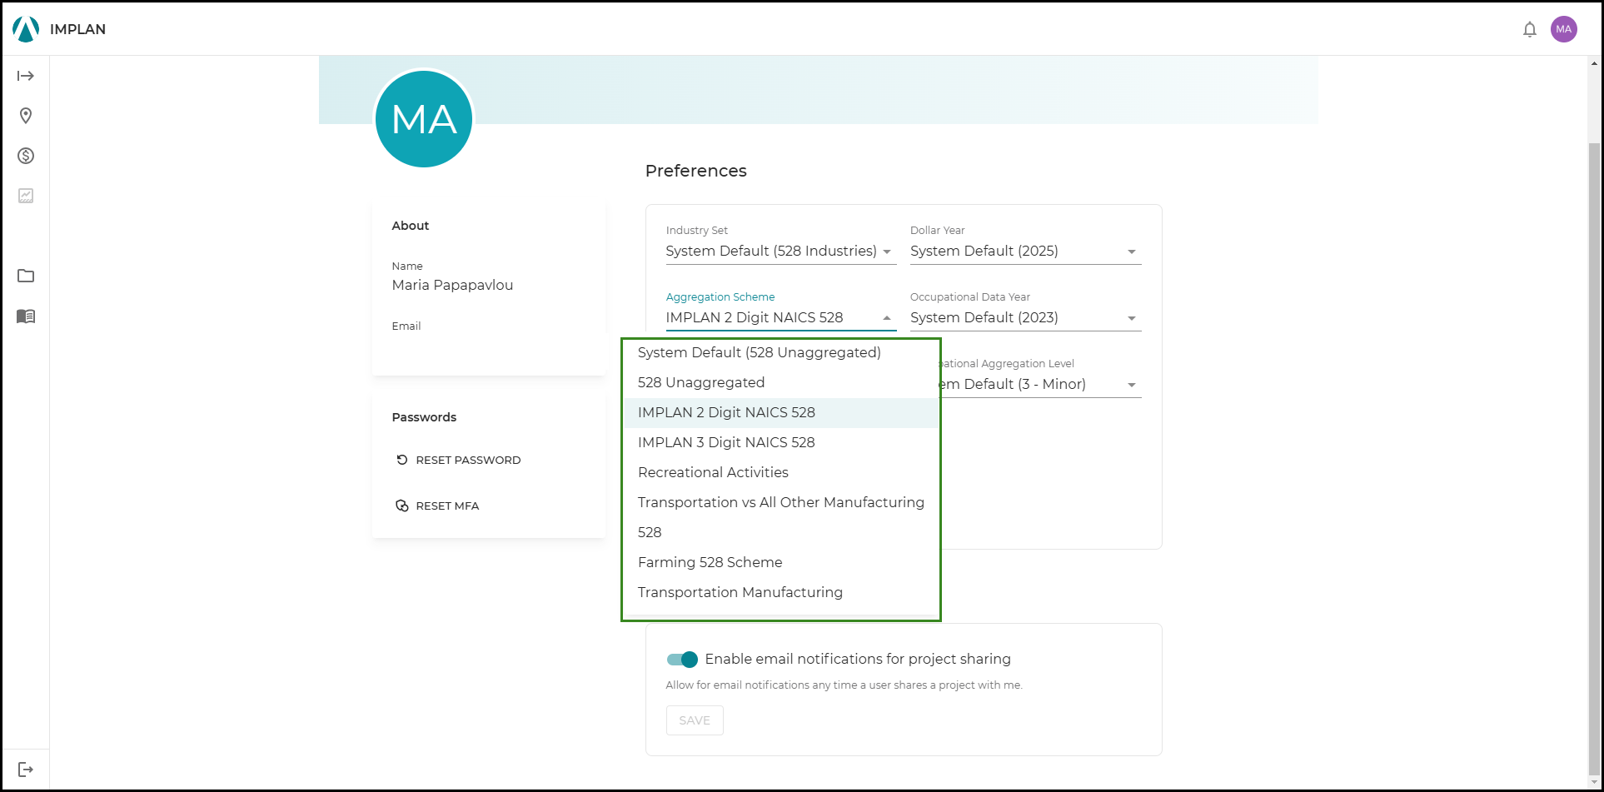
Task: Select 528 Unaggregated option
Action: pos(781,382)
